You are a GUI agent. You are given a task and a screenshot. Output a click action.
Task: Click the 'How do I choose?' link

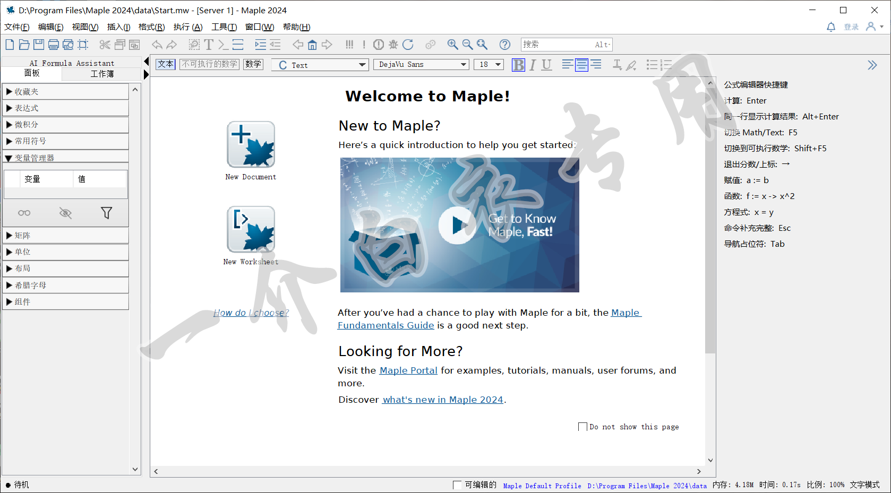tap(251, 313)
